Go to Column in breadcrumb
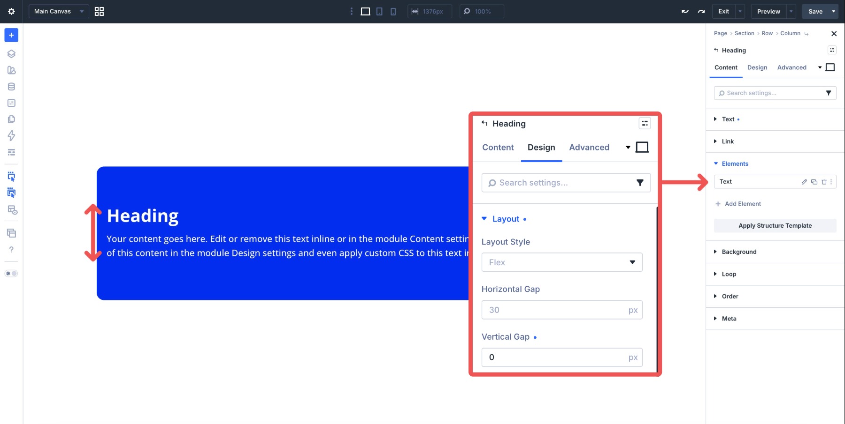The height and width of the screenshot is (424, 845). point(790,33)
